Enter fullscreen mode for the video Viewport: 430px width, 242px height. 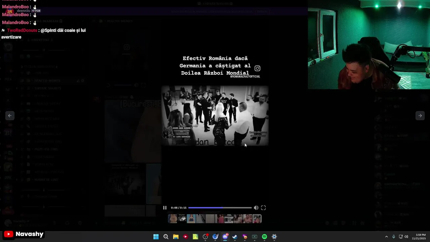(x=263, y=208)
